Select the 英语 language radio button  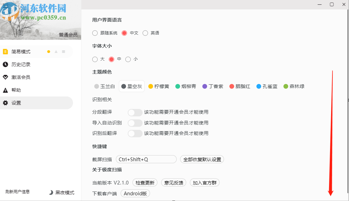[x=145, y=33]
